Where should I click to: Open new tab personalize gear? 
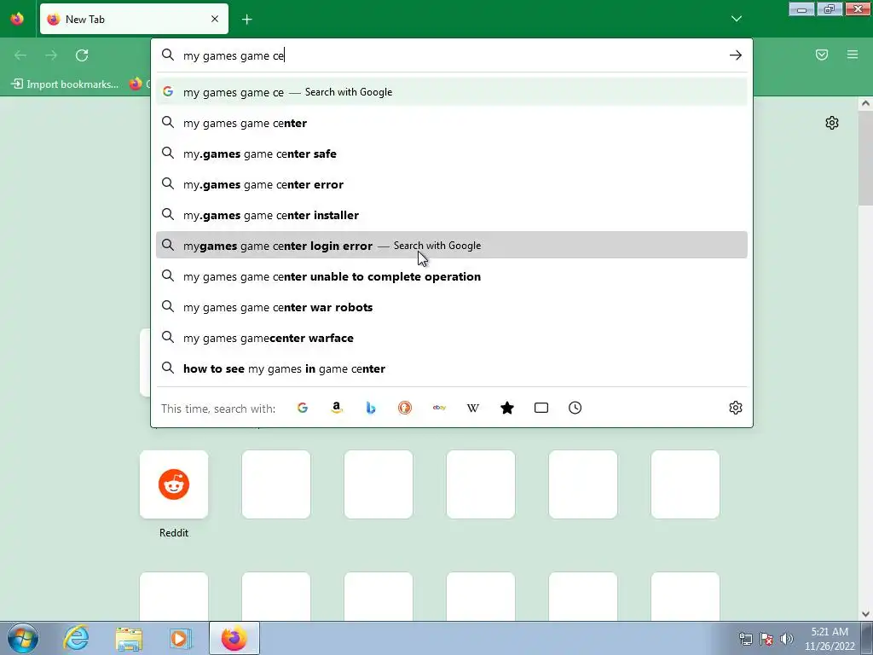tap(832, 123)
